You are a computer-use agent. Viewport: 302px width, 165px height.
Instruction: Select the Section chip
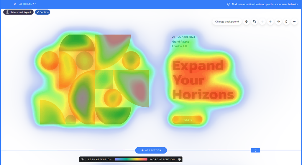click(42, 12)
